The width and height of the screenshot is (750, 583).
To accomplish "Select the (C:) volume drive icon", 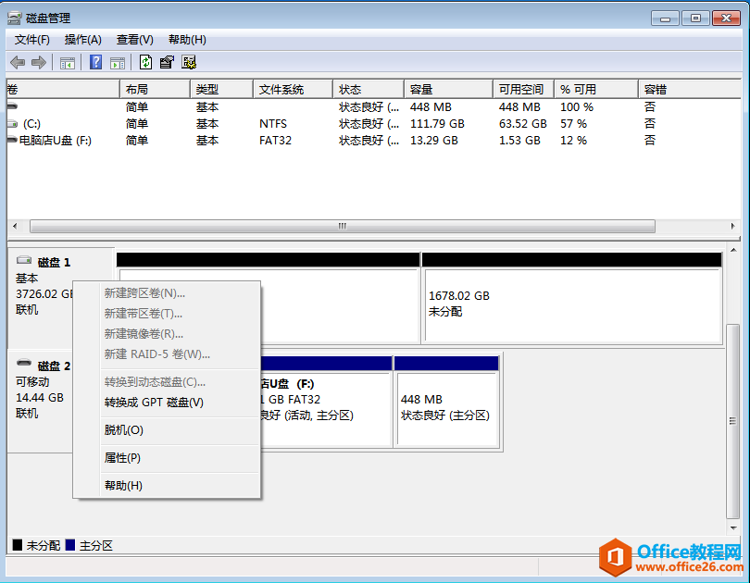I will (12, 124).
